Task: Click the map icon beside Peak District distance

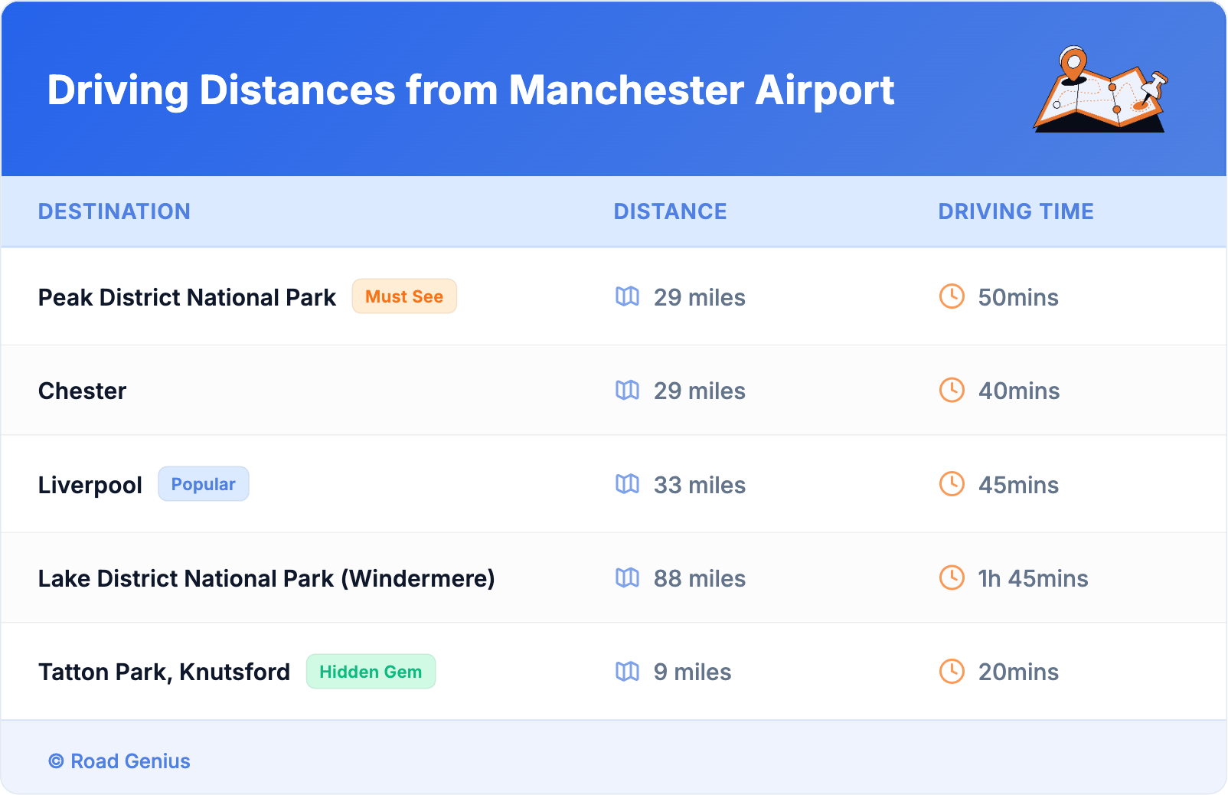Action: [627, 296]
